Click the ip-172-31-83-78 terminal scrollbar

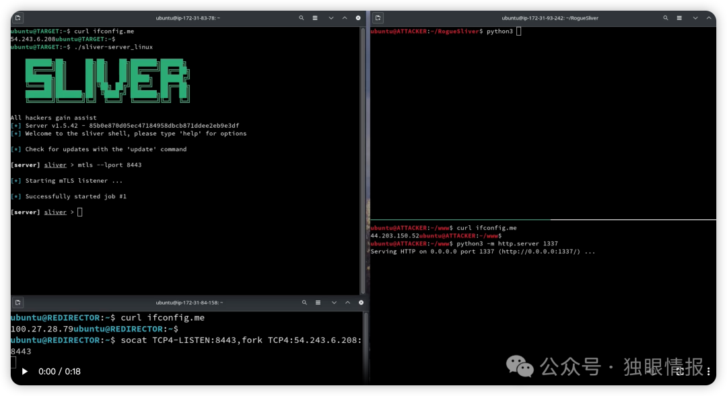coord(363,160)
